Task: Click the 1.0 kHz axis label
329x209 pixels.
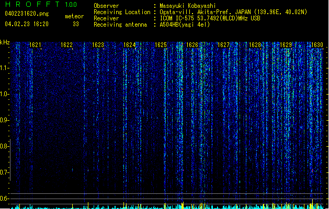Action: coord(4,94)
